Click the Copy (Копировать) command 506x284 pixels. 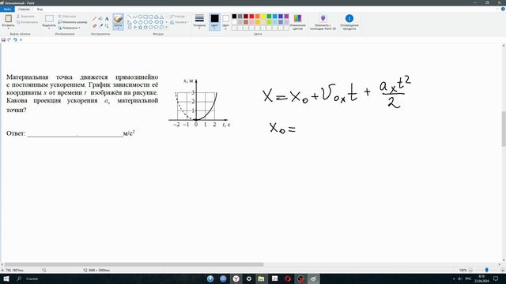tap(27, 22)
